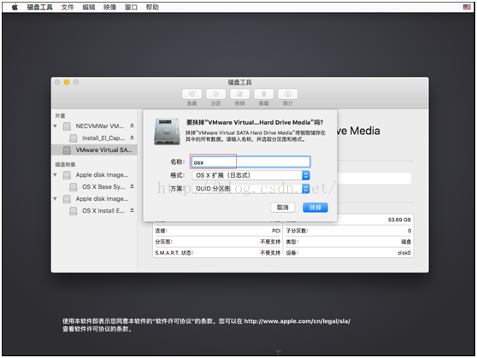Image resolution: width=477 pixels, height=358 pixels.
Task: Click the disk icon beside OS X Base Sy...
Action: [74, 187]
